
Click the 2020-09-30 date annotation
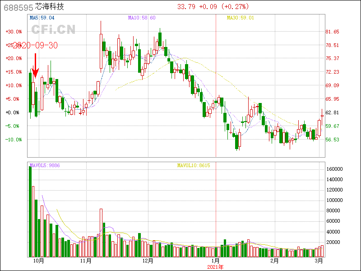tap(34, 46)
